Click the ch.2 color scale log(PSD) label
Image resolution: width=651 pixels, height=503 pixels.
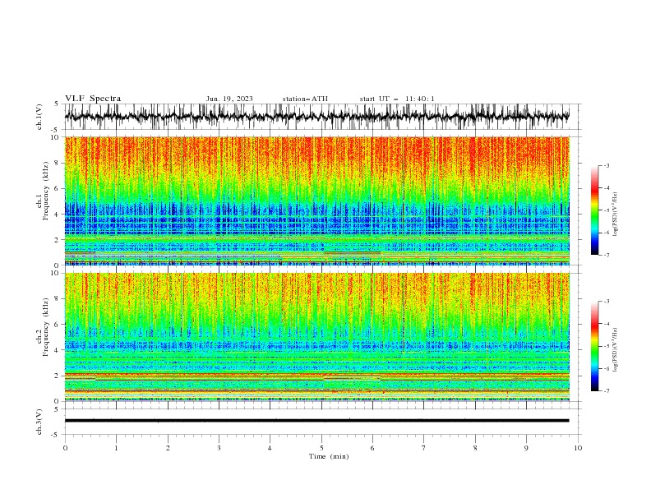[x=616, y=350]
